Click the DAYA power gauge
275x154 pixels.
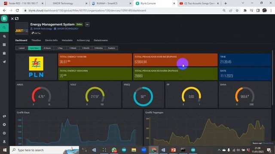click(244, 95)
